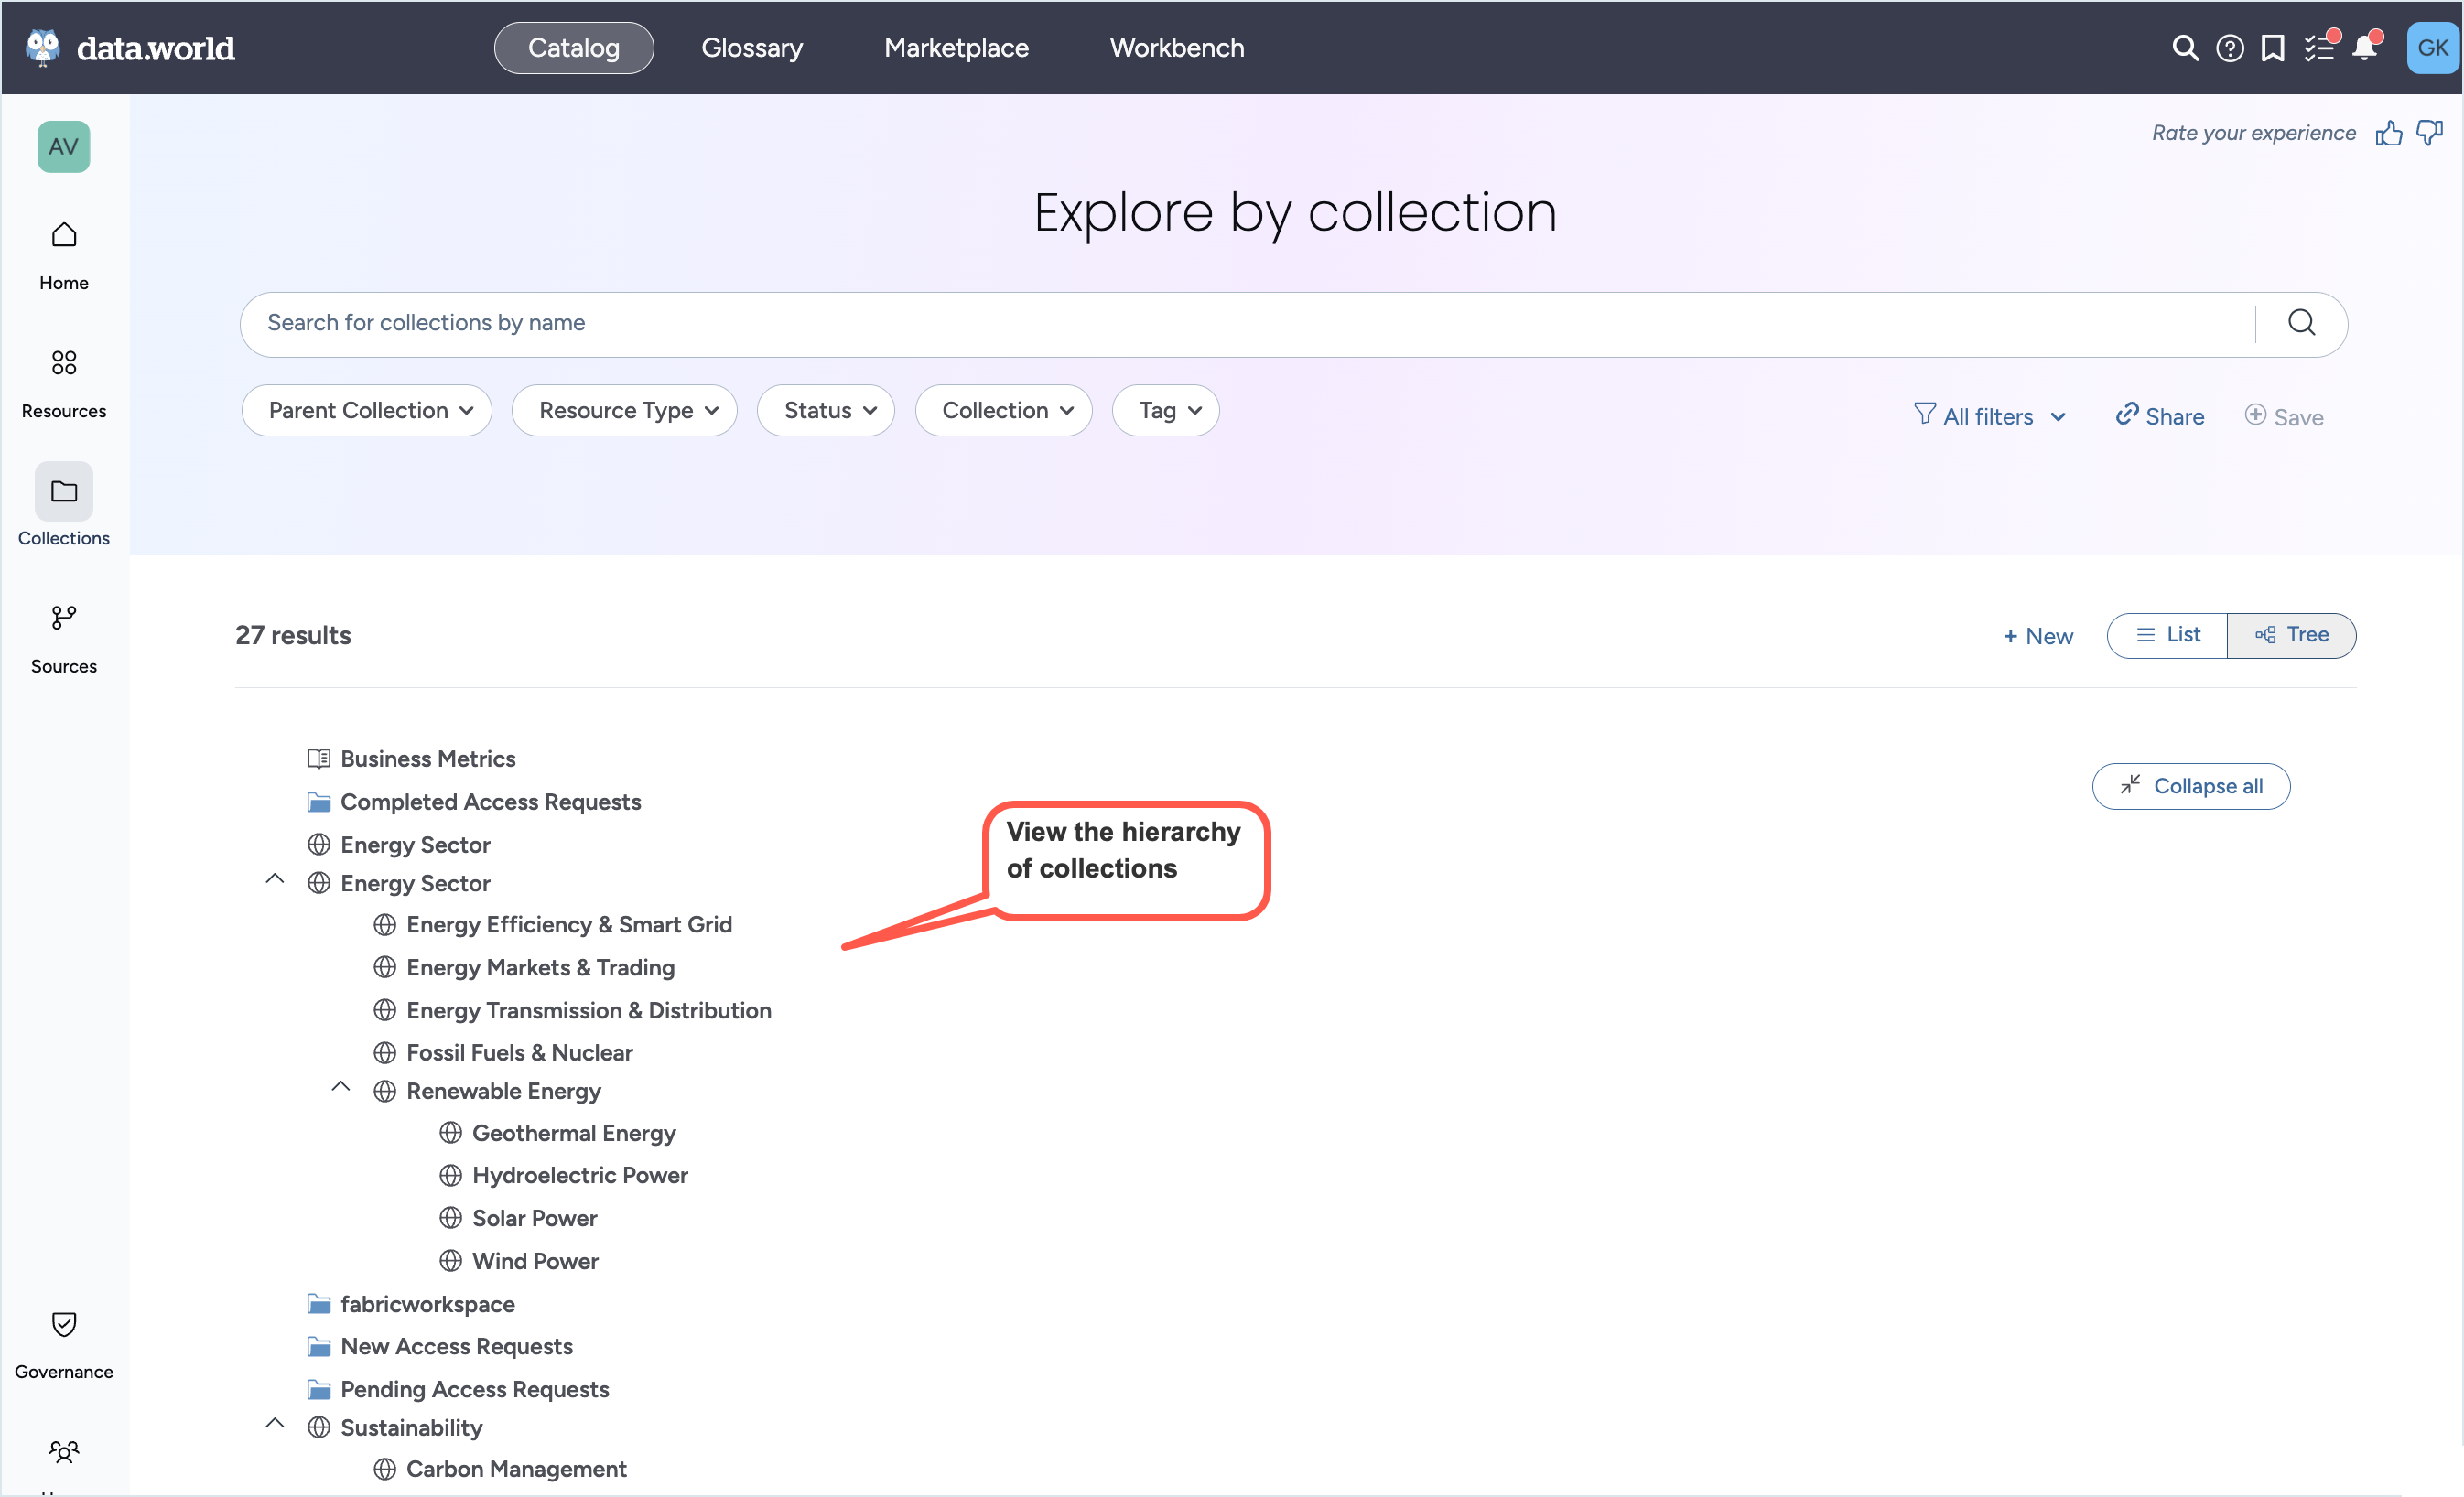This screenshot has width=2464, height=1497.
Task: Click the thumbs up rating icon
Action: pyautogui.click(x=2388, y=133)
